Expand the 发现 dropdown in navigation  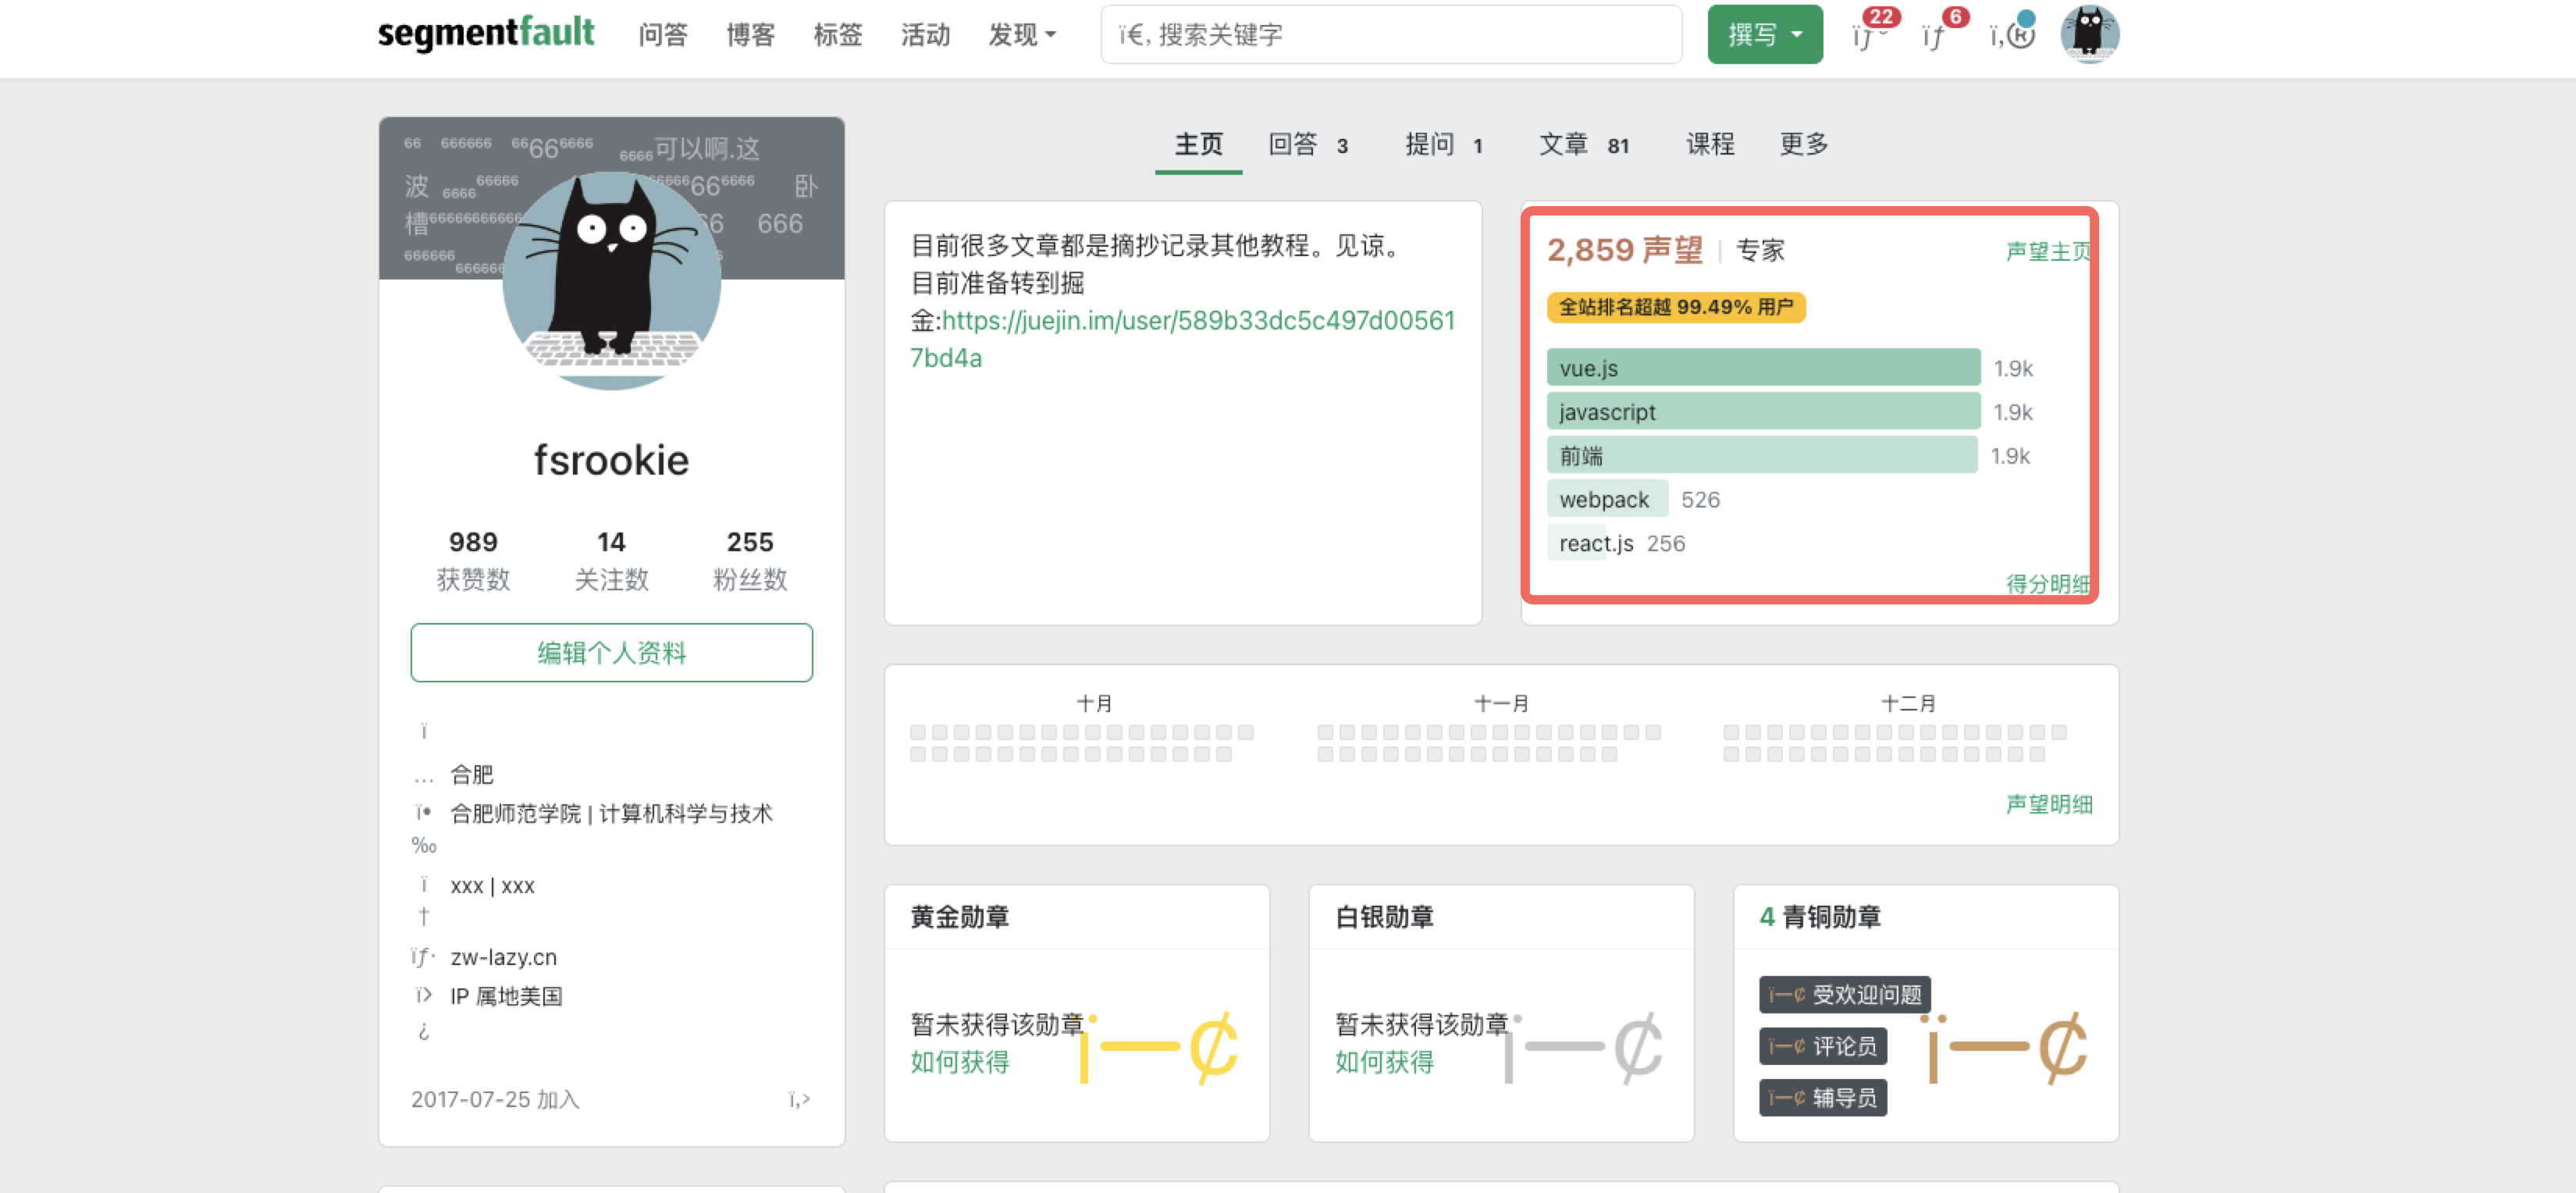click(1022, 35)
